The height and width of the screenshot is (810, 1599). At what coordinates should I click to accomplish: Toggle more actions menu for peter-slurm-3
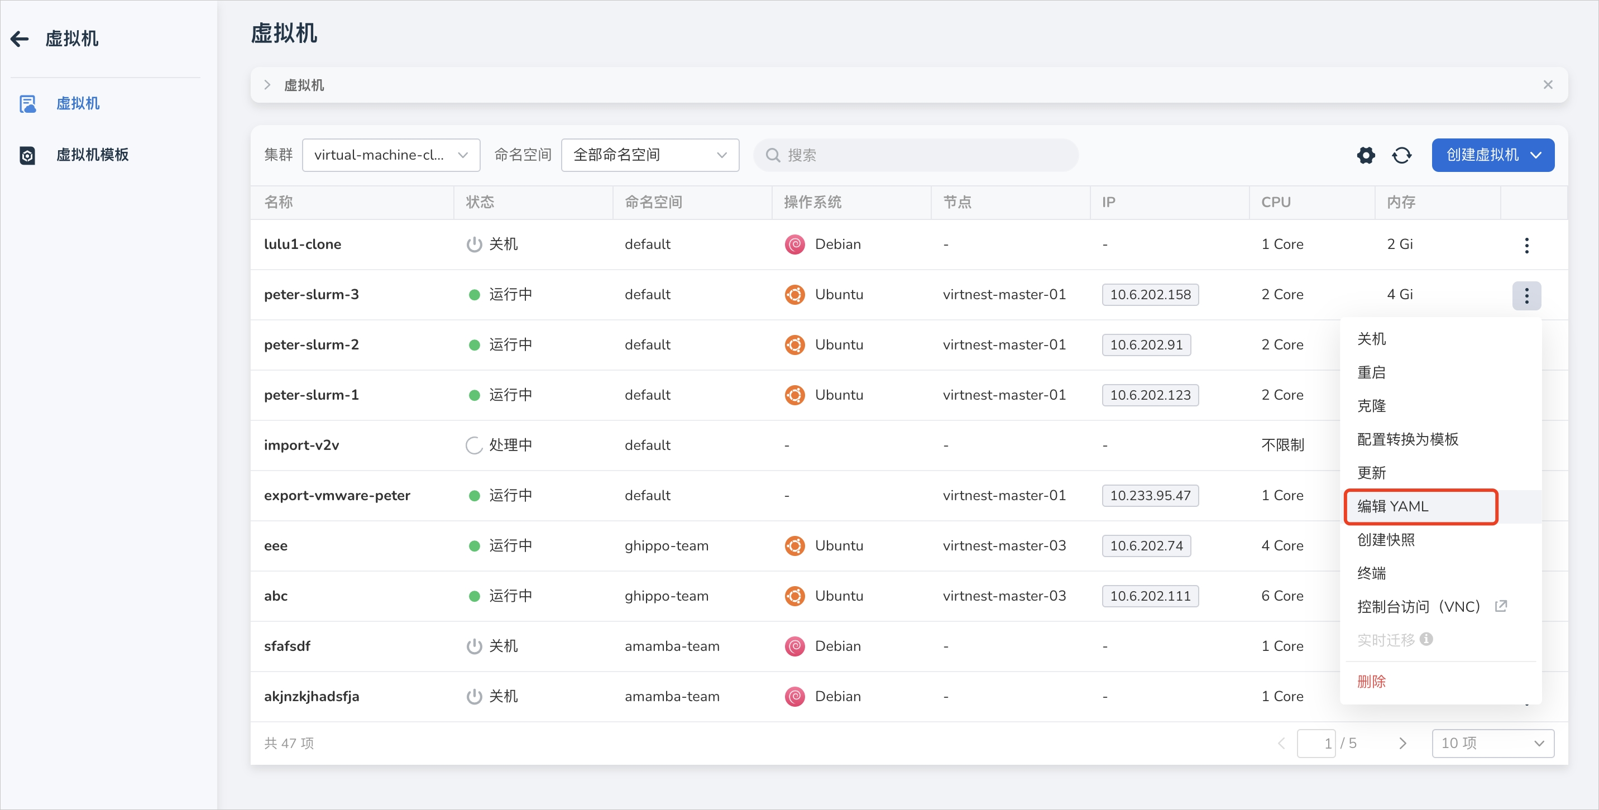1526,295
